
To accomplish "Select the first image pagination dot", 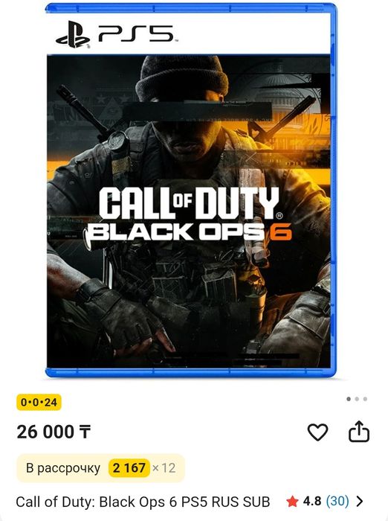I will tap(349, 399).
